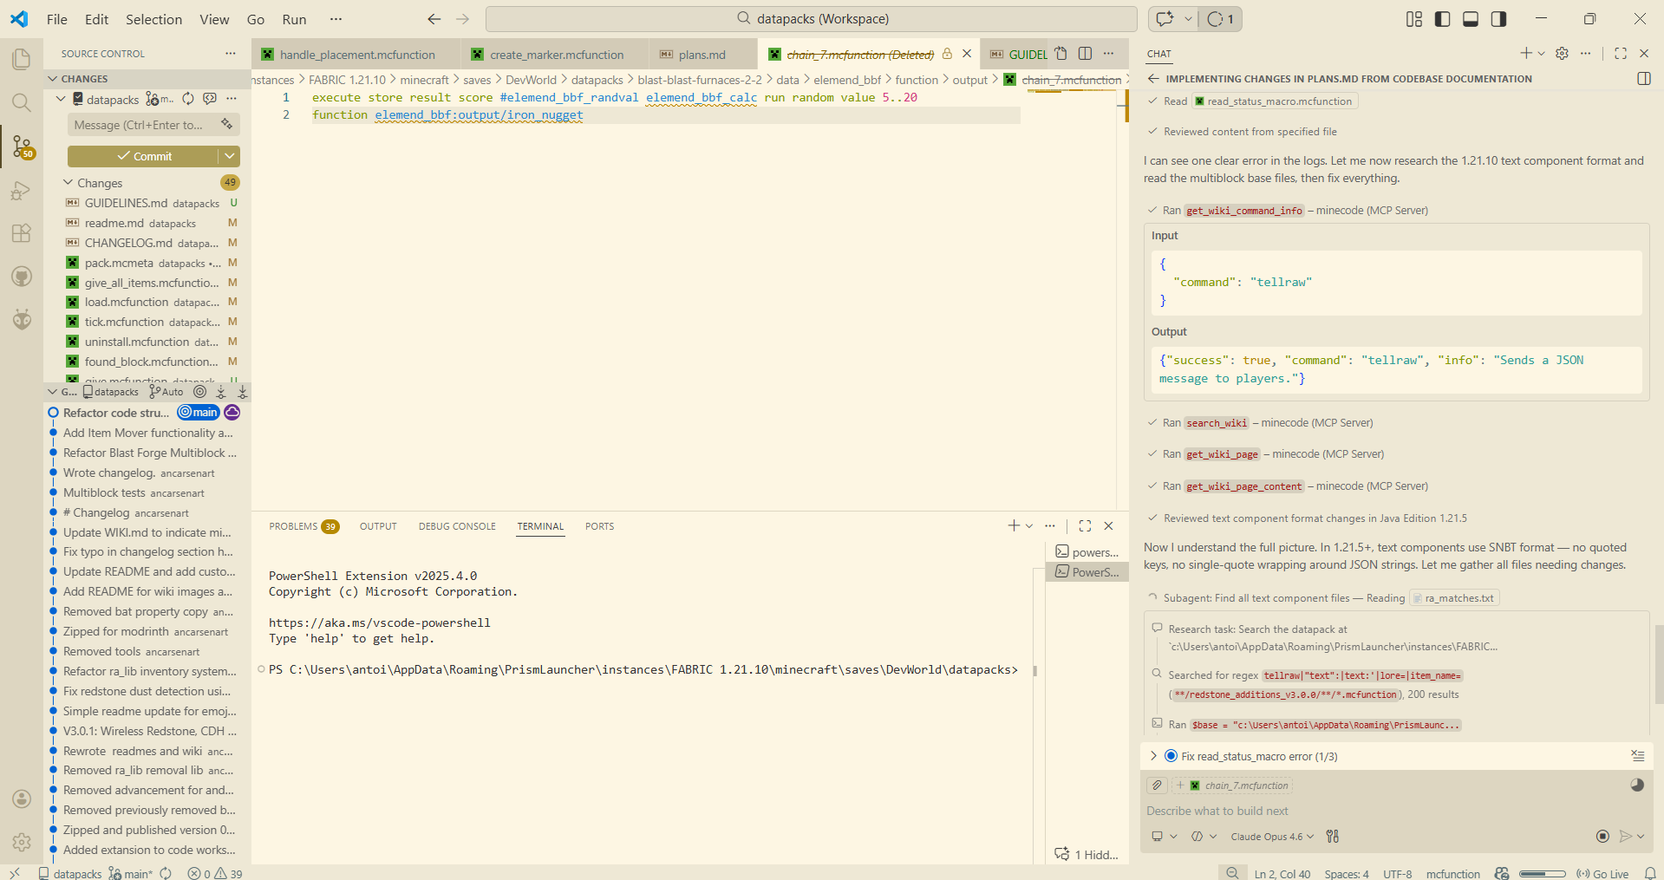Click Copilot status icon in status bar
This screenshot has width=1664, height=880.
click(1502, 873)
